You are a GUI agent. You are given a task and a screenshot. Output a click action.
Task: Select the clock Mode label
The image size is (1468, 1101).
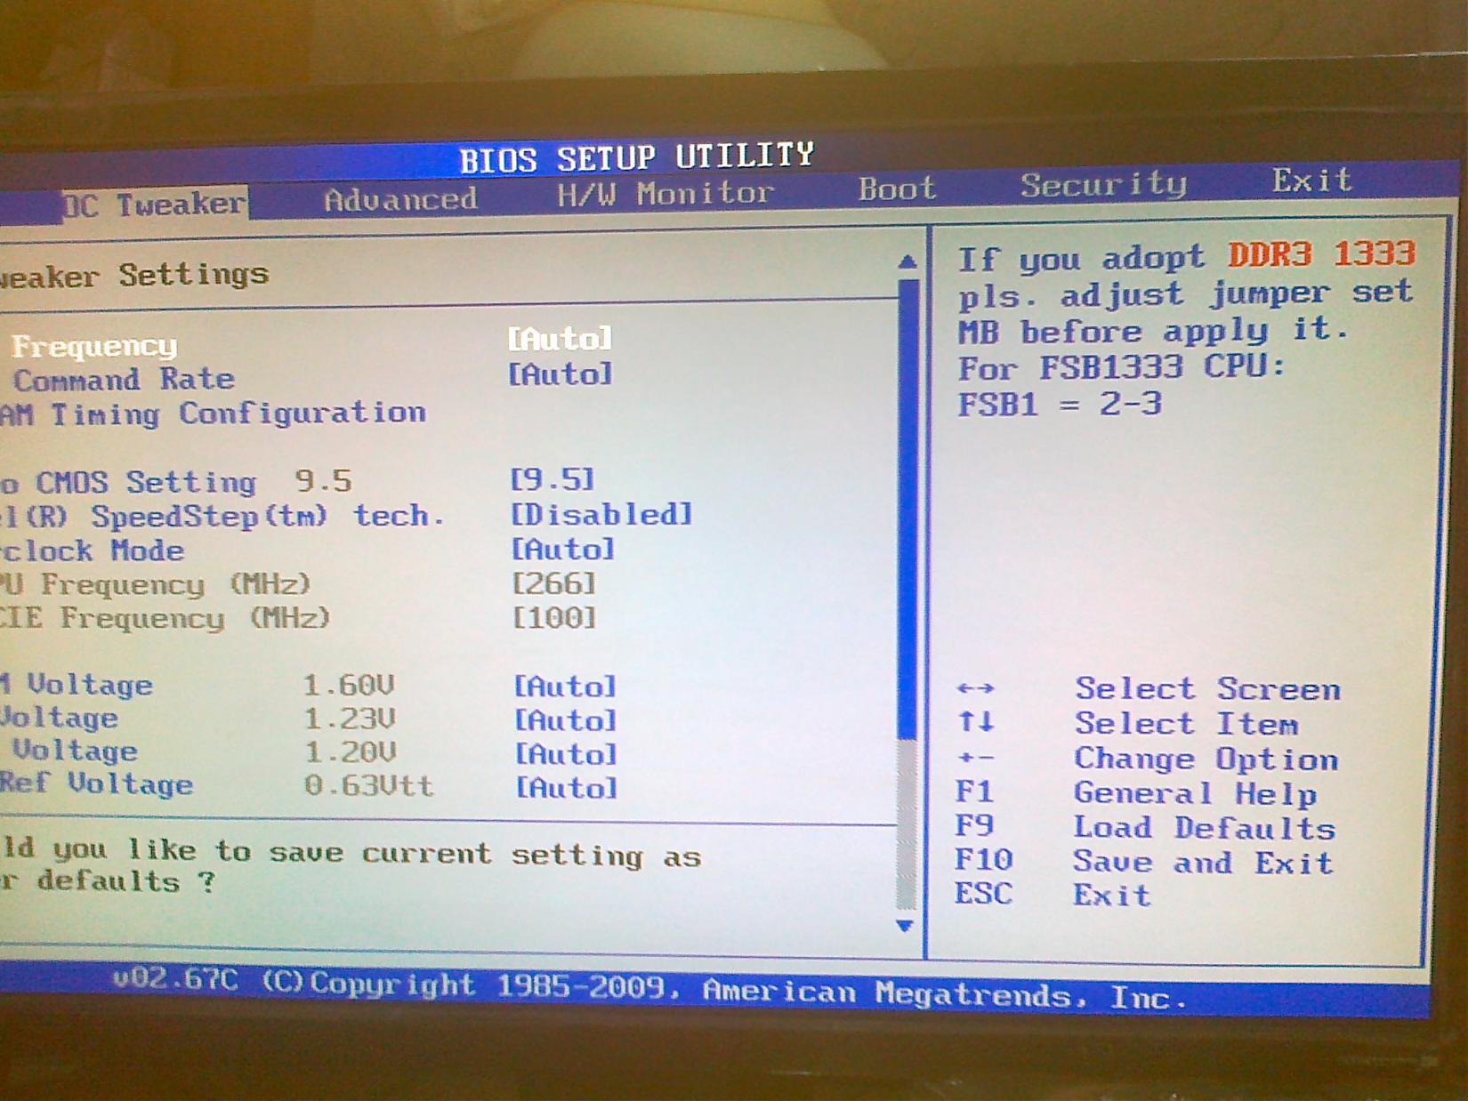92,550
